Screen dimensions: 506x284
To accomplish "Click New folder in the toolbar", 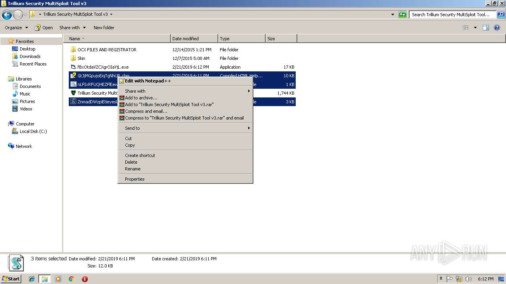I will coord(104,28).
